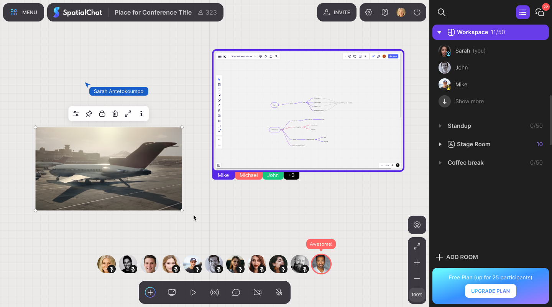
Task: Delete the airplane image with trash icon
Action: pyautogui.click(x=115, y=114)
